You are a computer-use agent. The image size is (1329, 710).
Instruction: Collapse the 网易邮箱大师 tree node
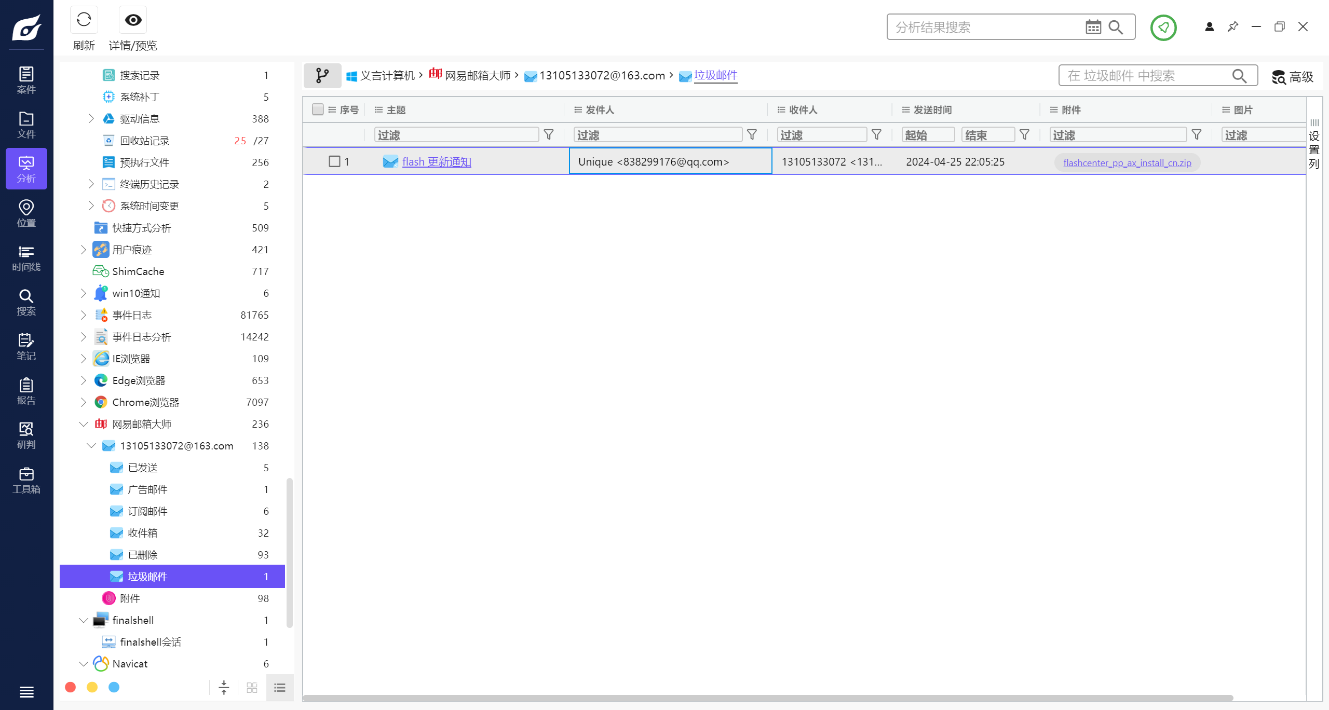pyautogui.click(x=83, y=424)
